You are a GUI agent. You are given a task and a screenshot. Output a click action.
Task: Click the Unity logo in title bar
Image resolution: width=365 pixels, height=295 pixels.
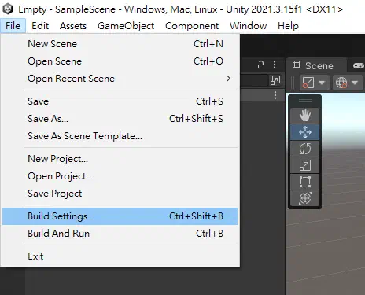tap(8, 9)
